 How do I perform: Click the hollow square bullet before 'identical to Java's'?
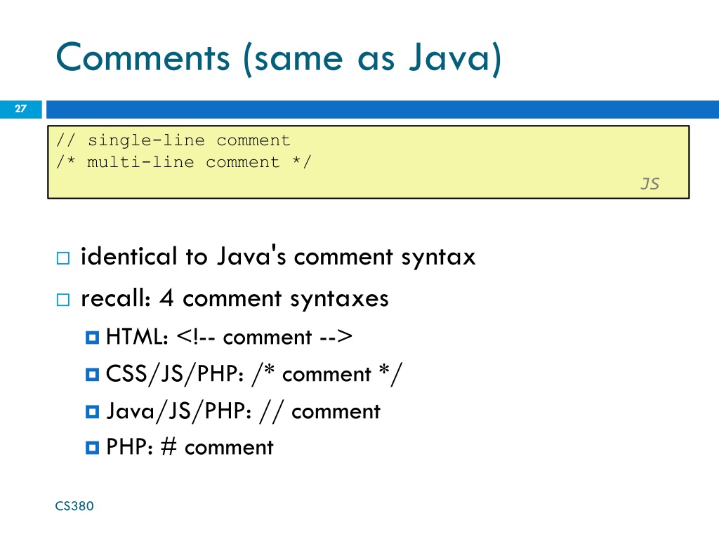63,258
